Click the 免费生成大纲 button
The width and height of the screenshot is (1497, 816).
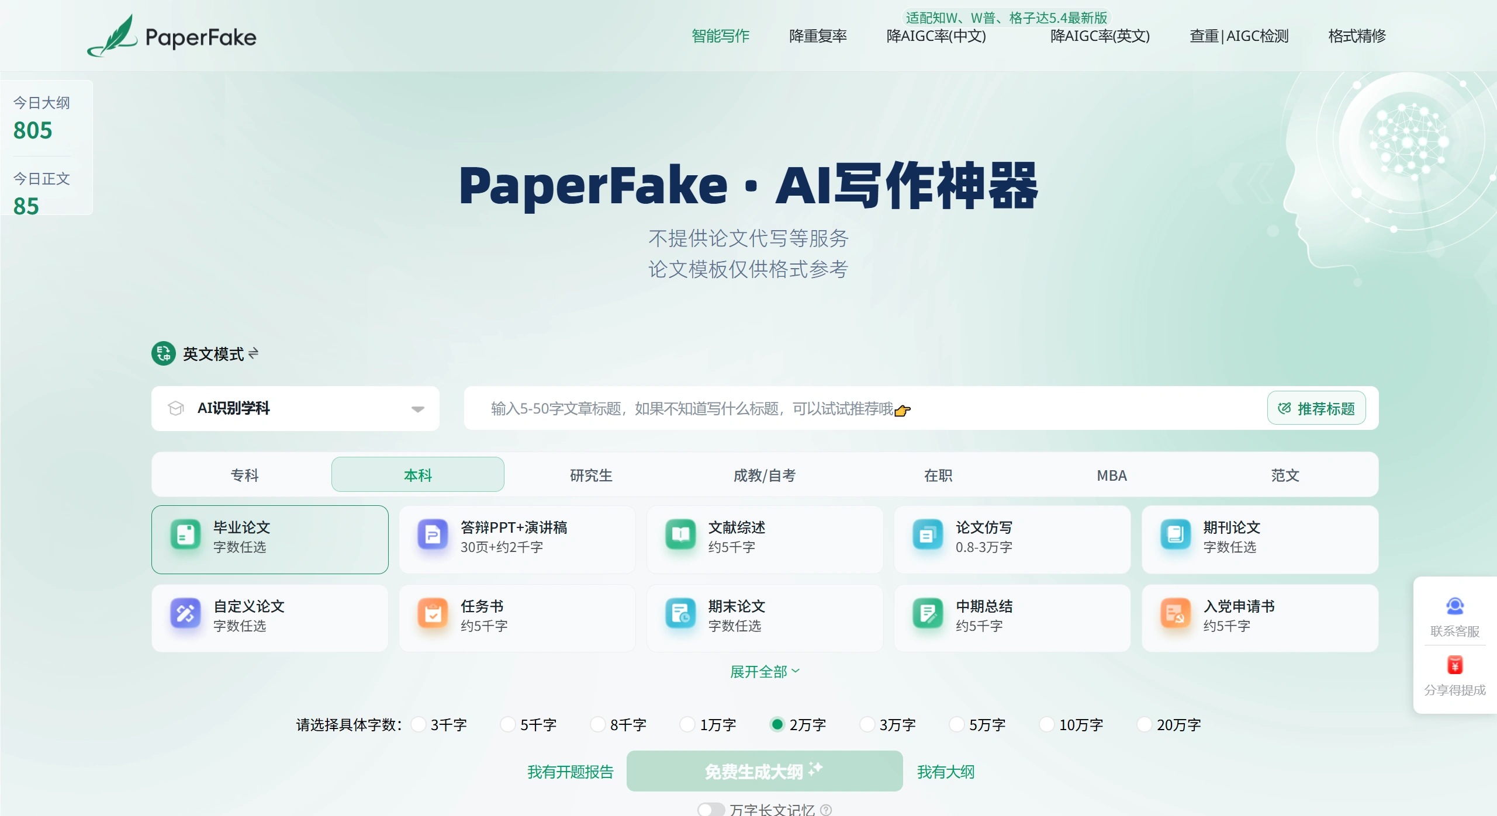point(765,771)
